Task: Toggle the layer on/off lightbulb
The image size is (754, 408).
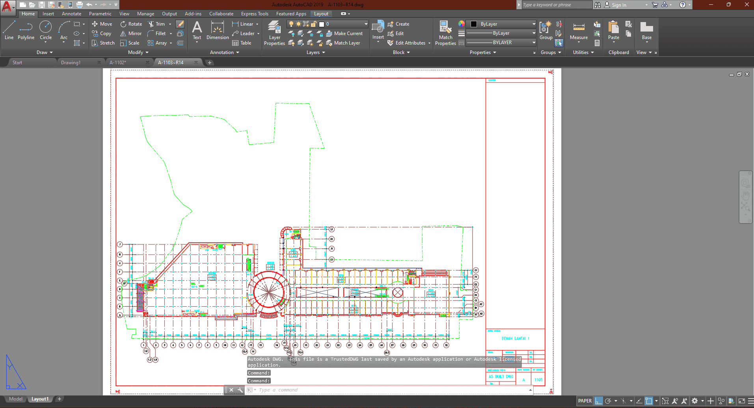Action: tap(291, 24)
